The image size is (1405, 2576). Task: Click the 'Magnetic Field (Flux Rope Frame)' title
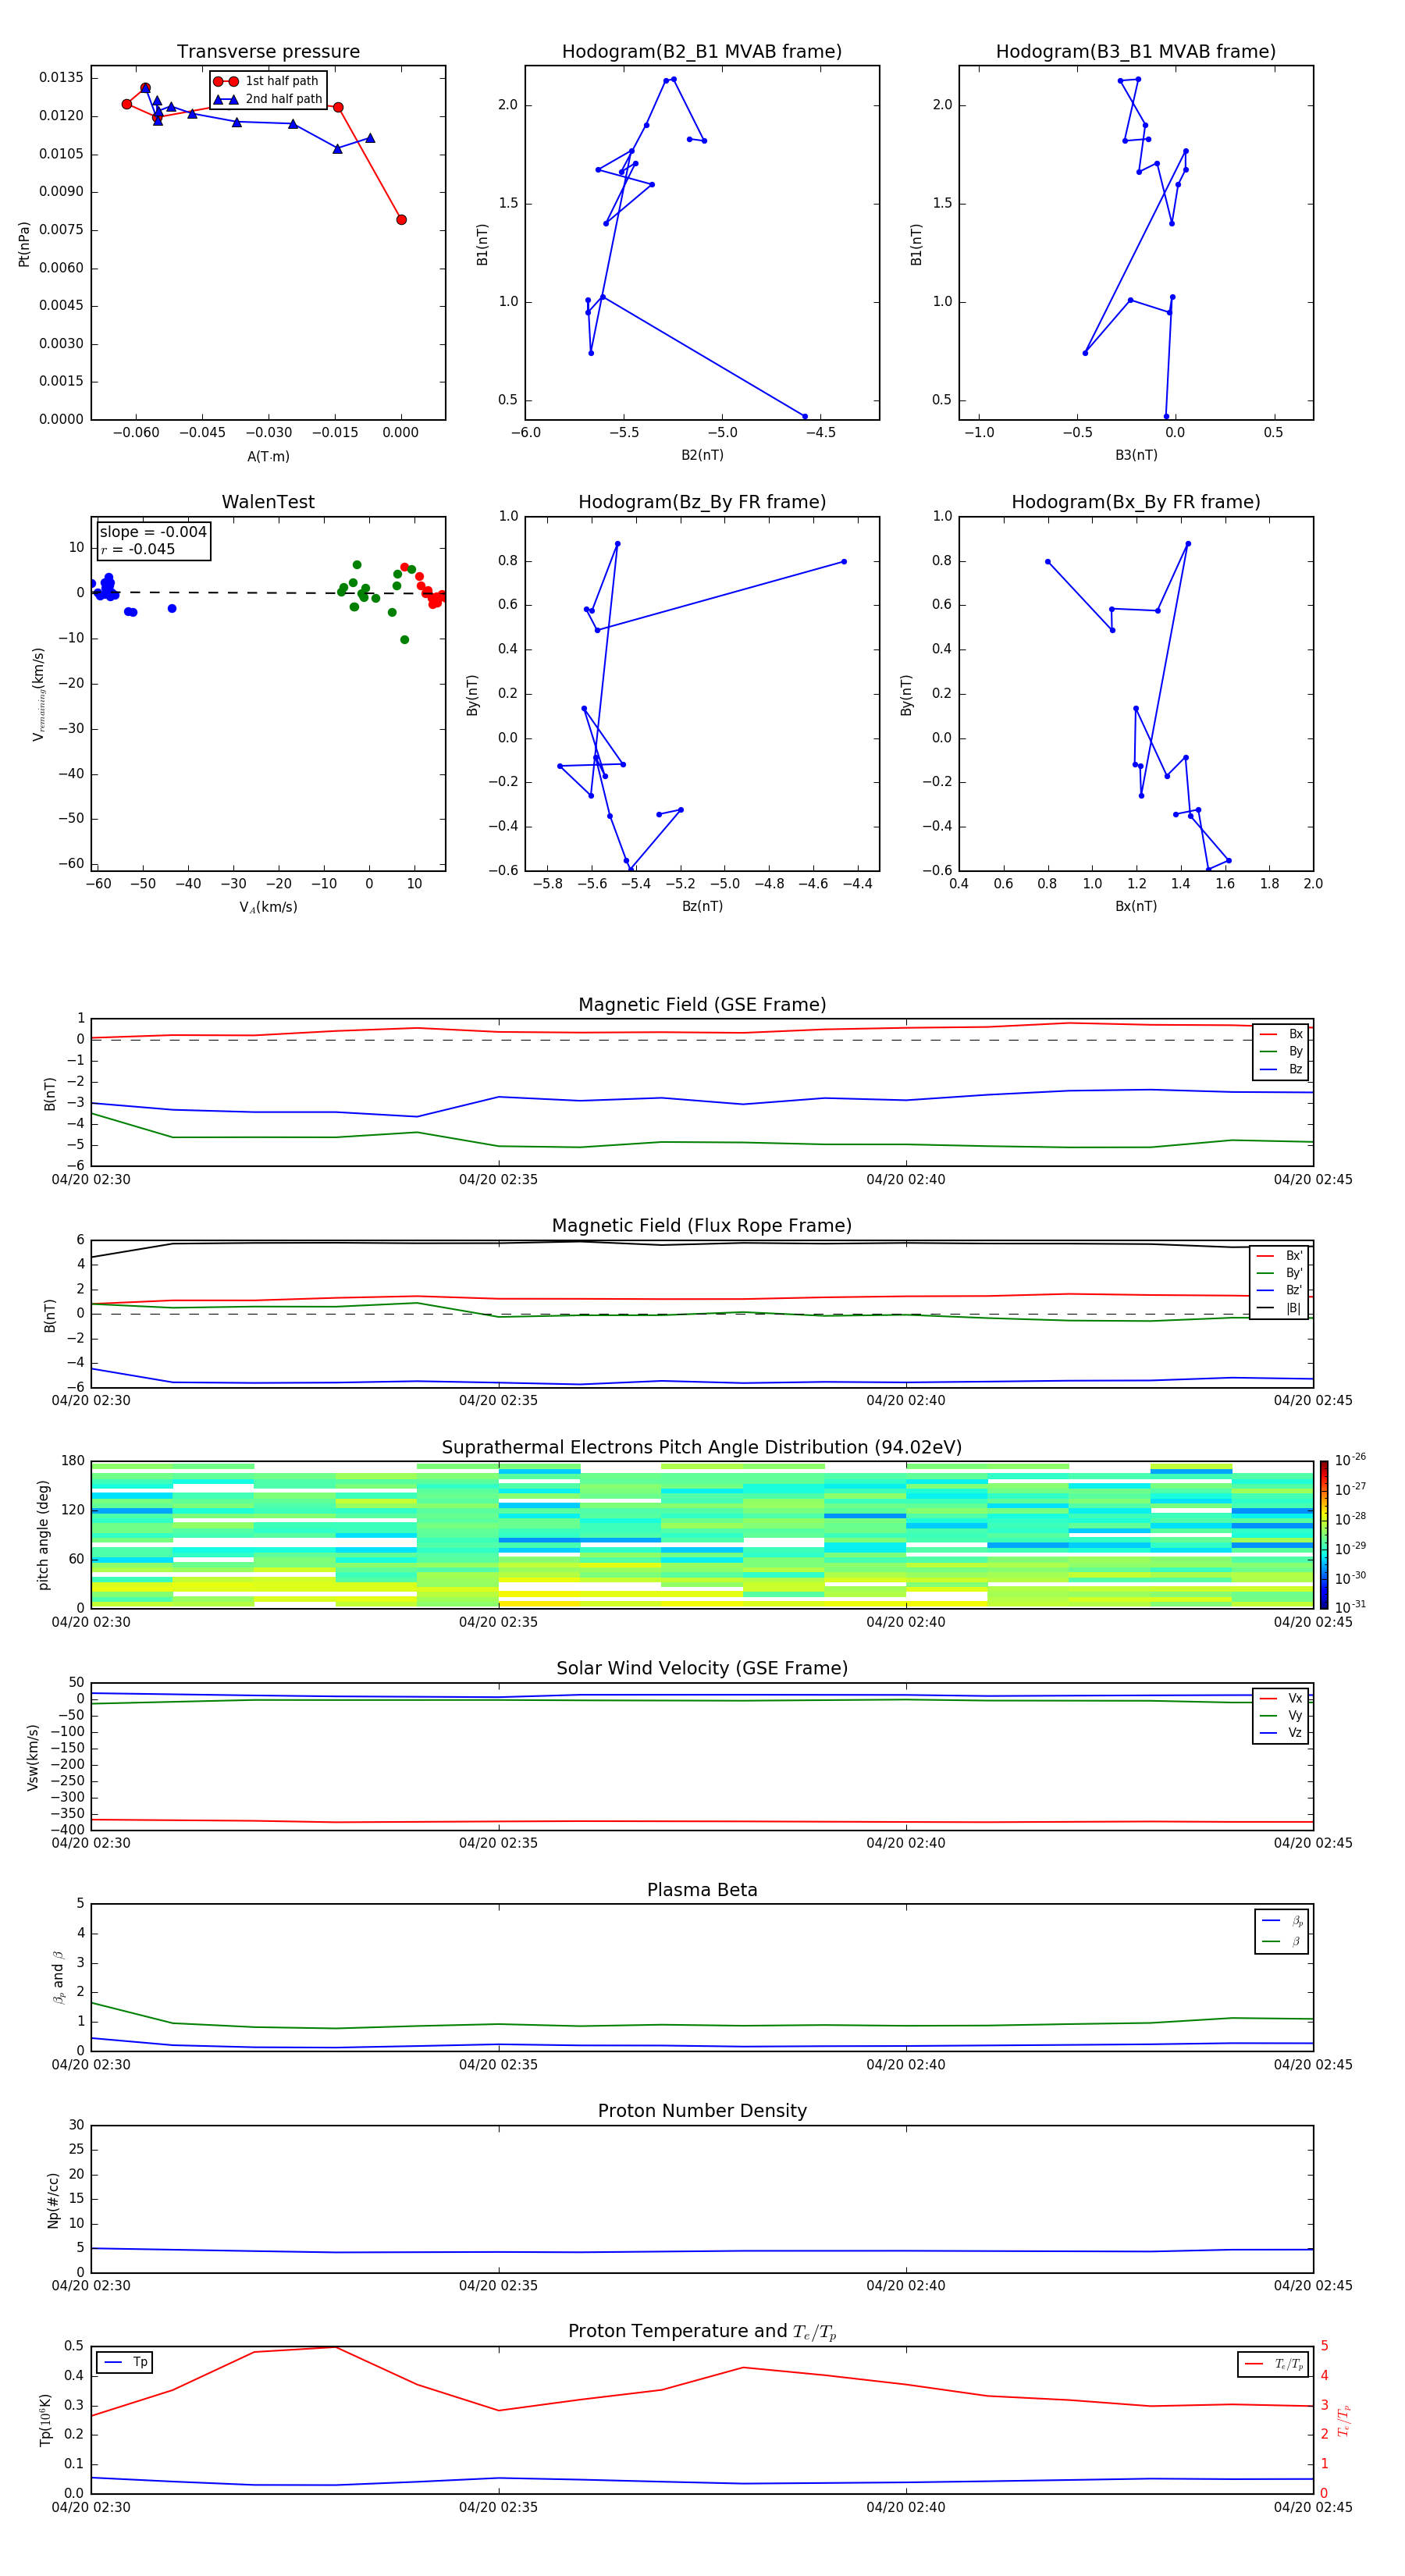click(x=702, y=1226)
